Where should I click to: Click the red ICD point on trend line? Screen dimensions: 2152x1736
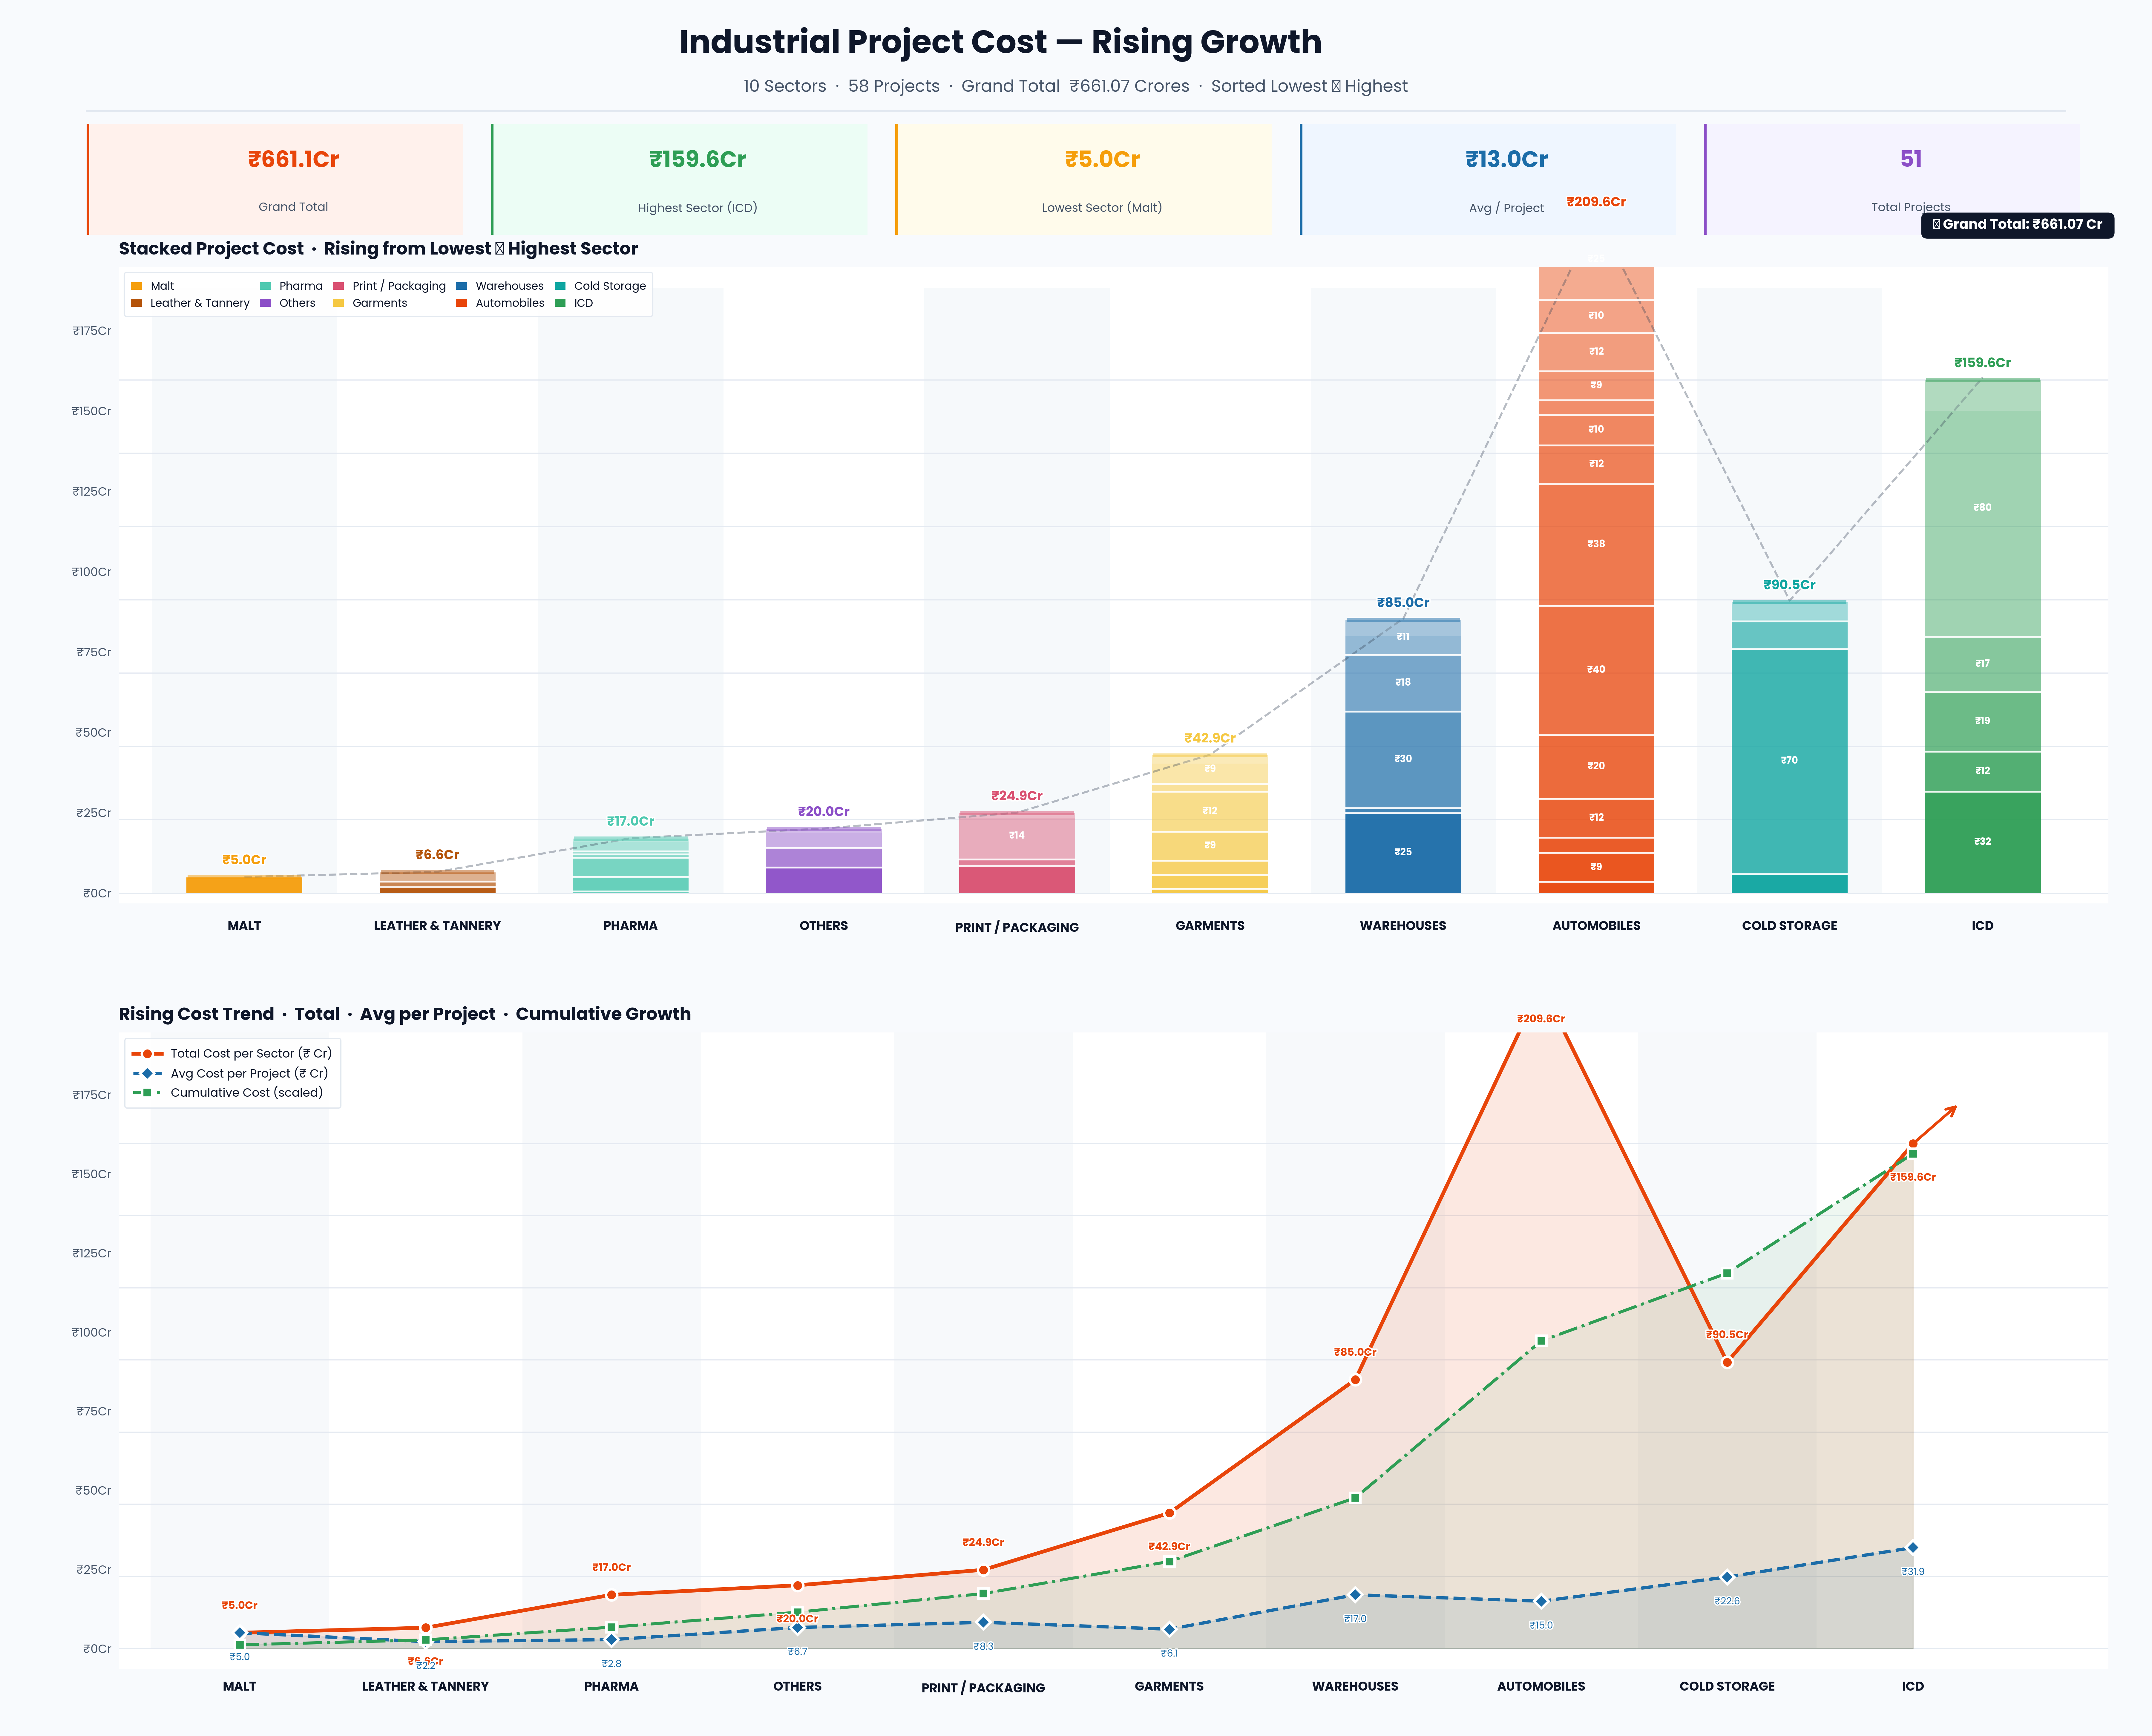[x=1913, y=1144]
